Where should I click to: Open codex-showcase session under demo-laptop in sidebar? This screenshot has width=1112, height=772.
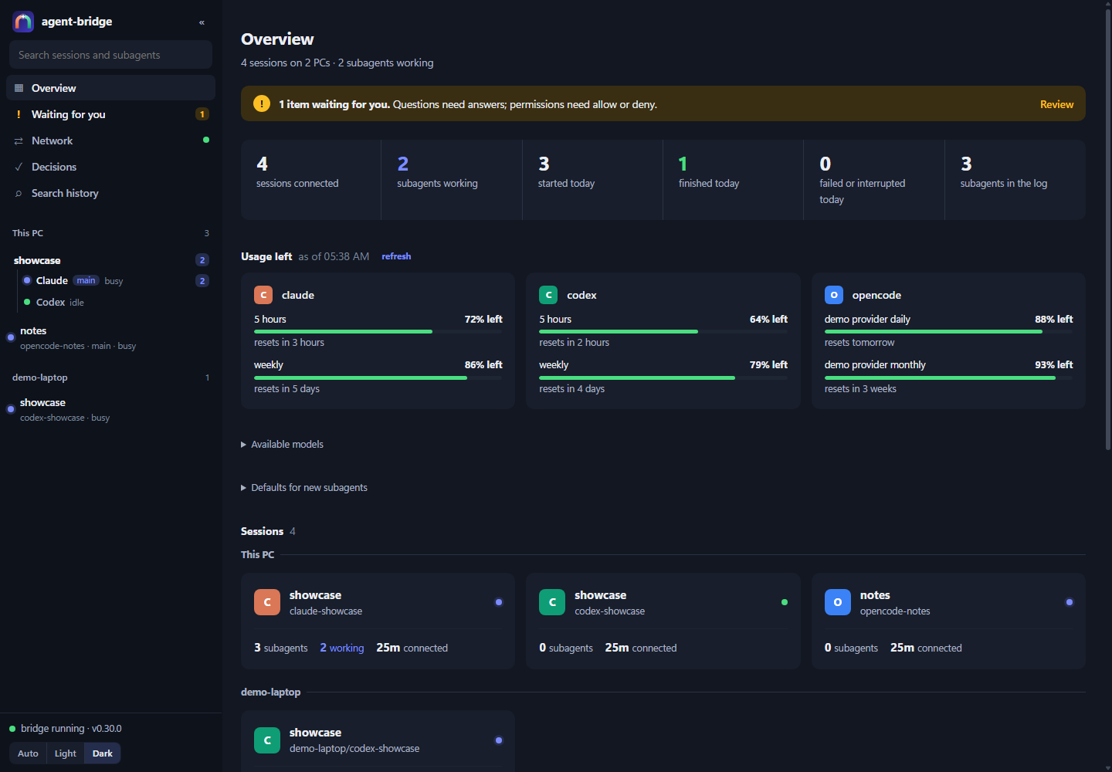pyautogui.click(x=110, y=409)
